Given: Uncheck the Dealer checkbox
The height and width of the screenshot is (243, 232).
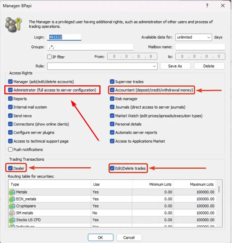Looking at the screenshot, I should [10, 168].
